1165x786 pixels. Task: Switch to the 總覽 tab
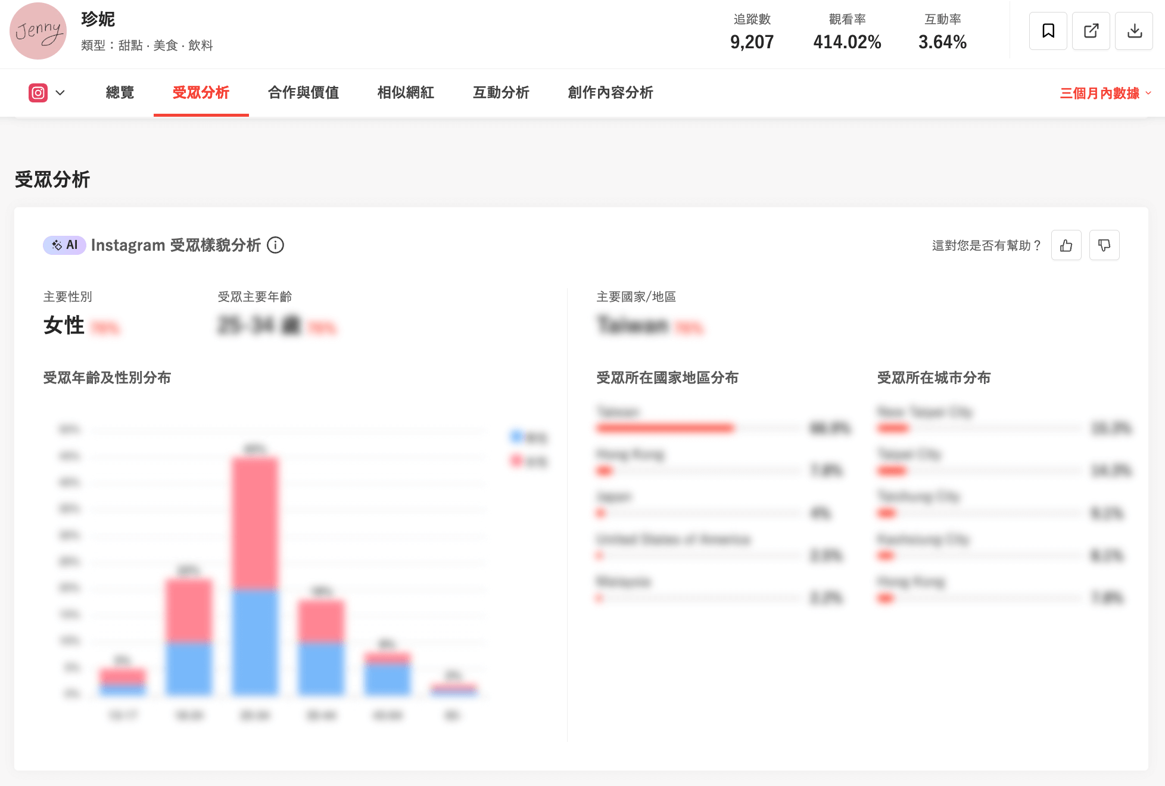click(120, 92)
